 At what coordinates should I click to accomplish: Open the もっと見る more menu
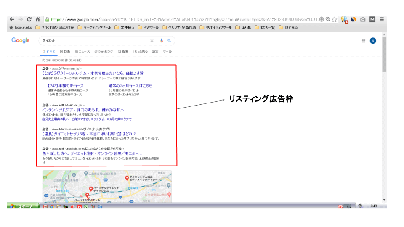click(140, 51)
